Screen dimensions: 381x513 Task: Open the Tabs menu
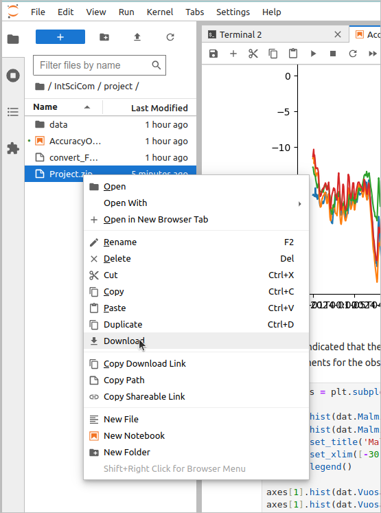[x=194, y=12]
